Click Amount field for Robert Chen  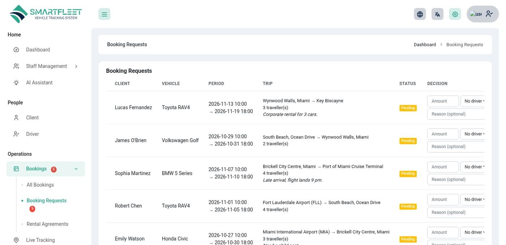pos(443,200)
